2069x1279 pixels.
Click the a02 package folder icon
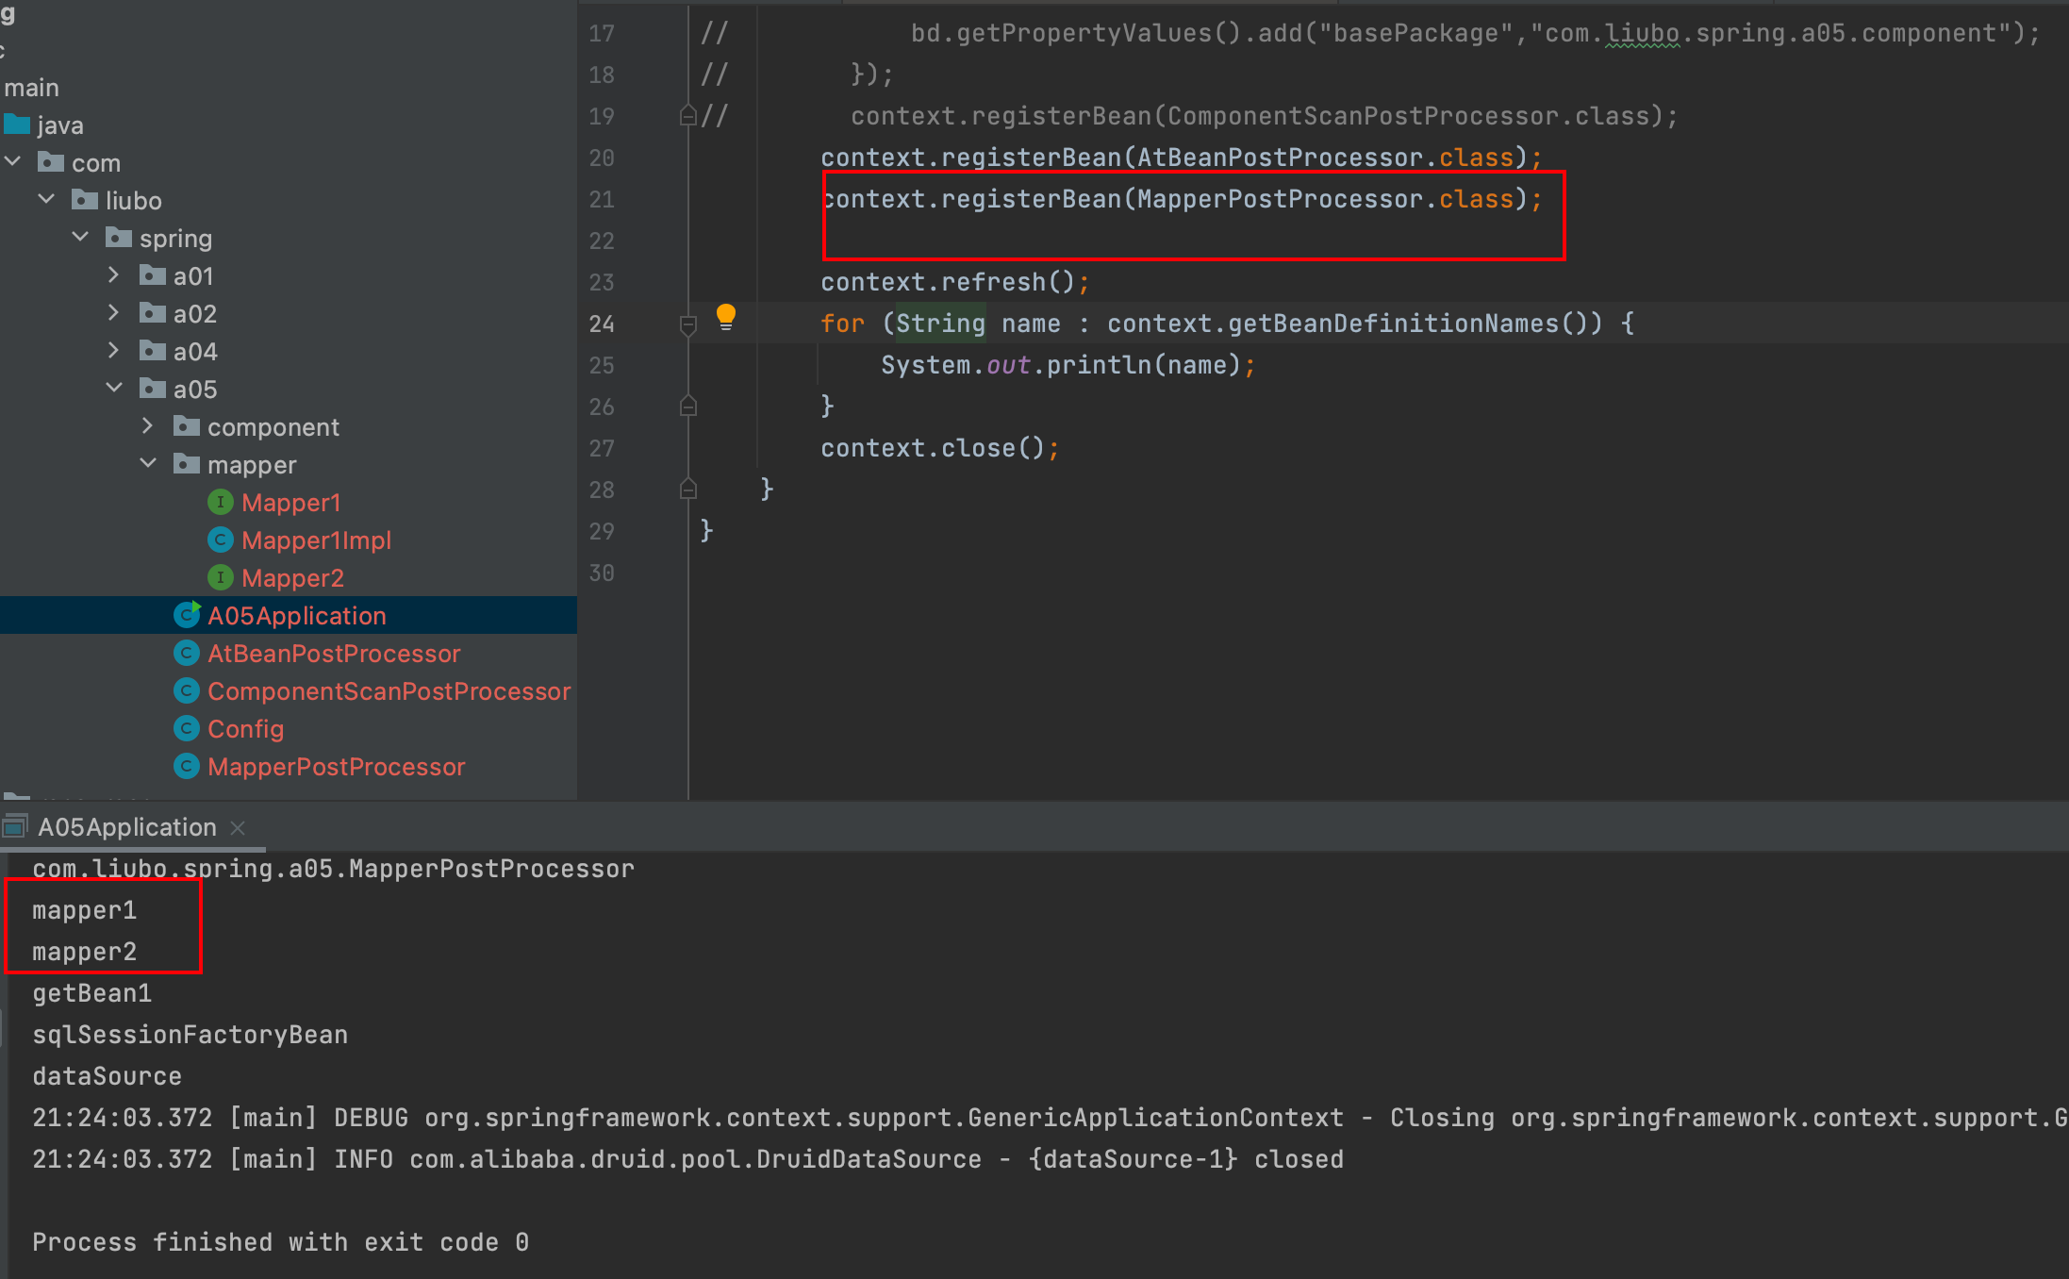[153, 312]
